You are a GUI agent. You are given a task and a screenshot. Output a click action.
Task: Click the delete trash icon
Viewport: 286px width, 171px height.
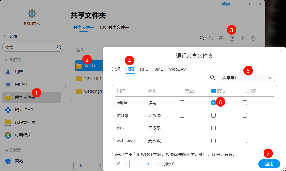click(242, 38)
